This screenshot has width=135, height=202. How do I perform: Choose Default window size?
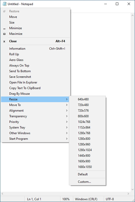point(87,174)
